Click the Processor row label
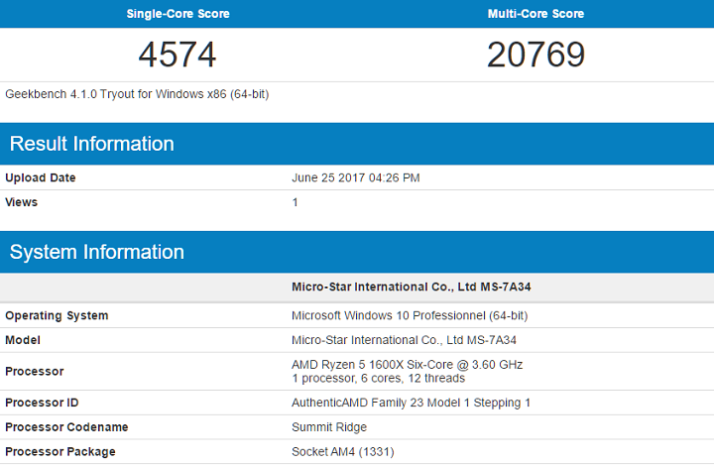Viewport: 714px width, 465px height. 35,371
